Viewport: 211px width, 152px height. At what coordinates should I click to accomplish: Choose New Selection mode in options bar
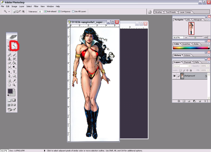(x=14, y=12)
